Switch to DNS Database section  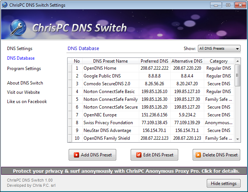(21, 58)
